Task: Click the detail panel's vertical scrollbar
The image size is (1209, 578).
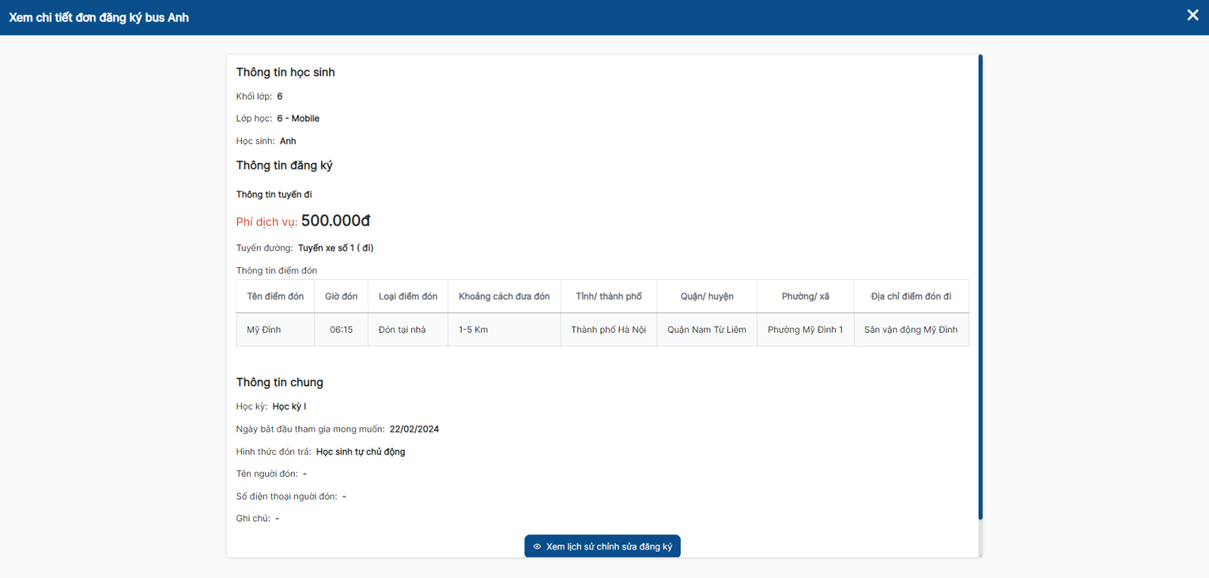Action: [x=980, y=287]
